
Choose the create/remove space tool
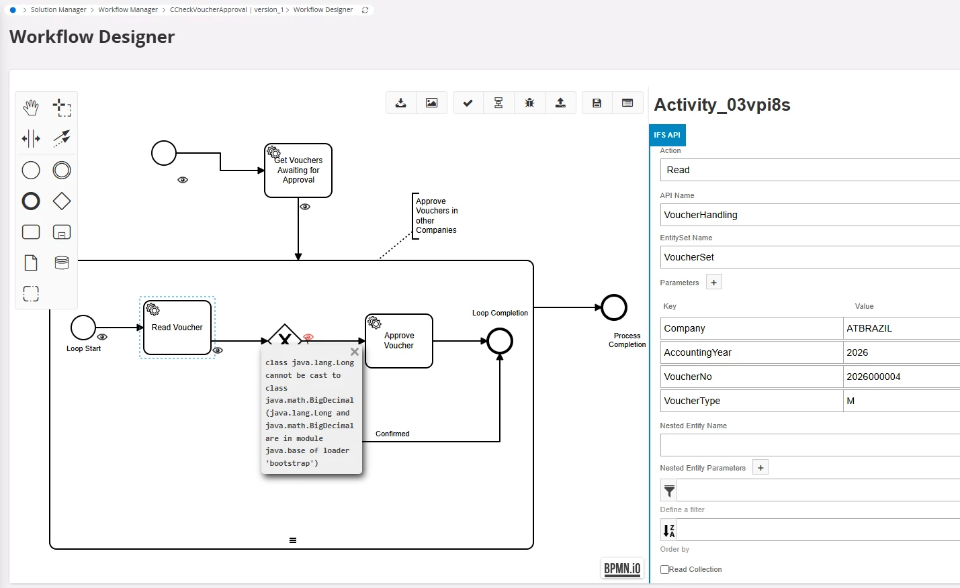[31, 139]
